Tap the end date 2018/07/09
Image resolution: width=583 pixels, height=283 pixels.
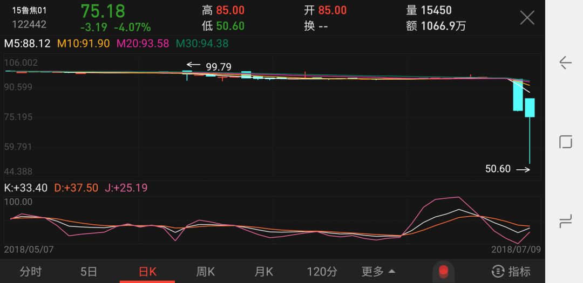pyautogui.click(x=516, y=249)
